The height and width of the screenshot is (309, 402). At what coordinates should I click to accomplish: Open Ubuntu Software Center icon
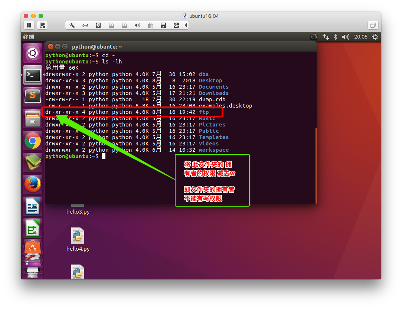tap(33, 247)
